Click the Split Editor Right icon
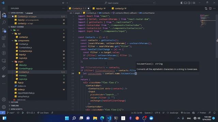This screenshot has width=218, height=122. [210, 8]
